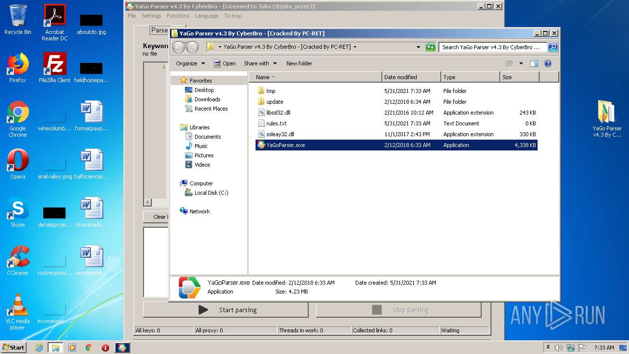Click the Clear button in YaGo Parser
The width and height of the screenshot is (629, 354).
pos(157,217)
